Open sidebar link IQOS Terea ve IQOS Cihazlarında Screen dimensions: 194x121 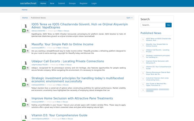pos(158,40)
